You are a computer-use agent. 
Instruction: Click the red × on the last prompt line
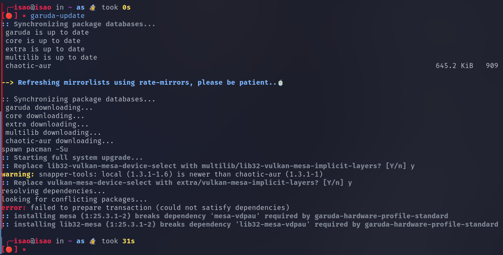click(24, 250)
